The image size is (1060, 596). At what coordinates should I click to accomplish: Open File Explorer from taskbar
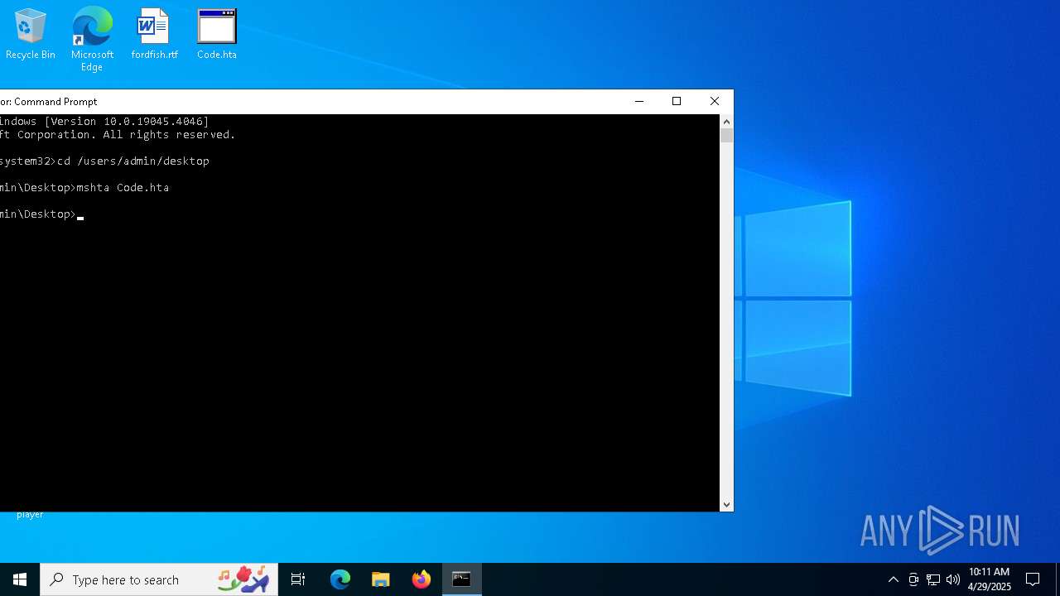pyautogui.click(x=381, y=579)
